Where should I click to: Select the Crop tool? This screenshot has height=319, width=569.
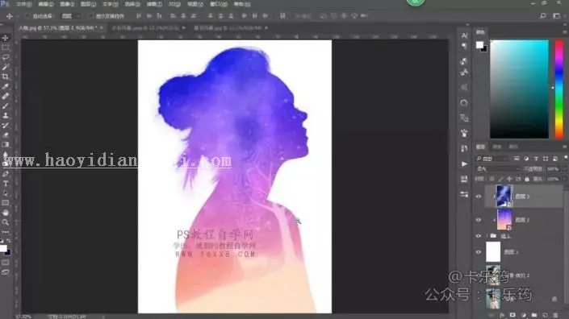tap(6, 77)
